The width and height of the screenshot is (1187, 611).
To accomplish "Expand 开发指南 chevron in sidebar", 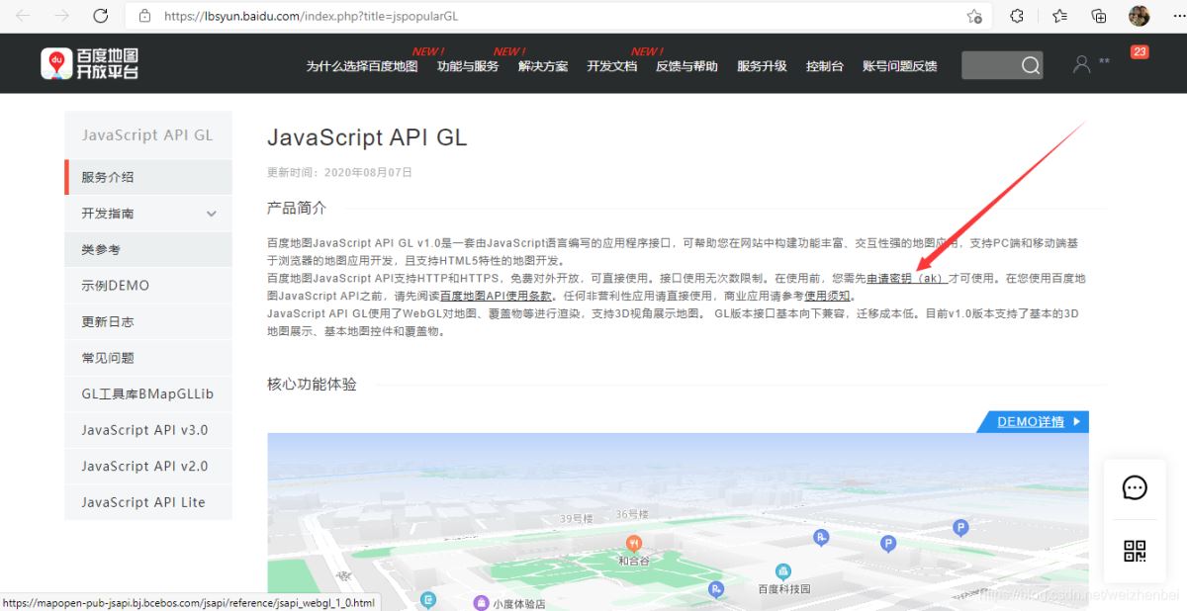I will [x=212, y=214].
